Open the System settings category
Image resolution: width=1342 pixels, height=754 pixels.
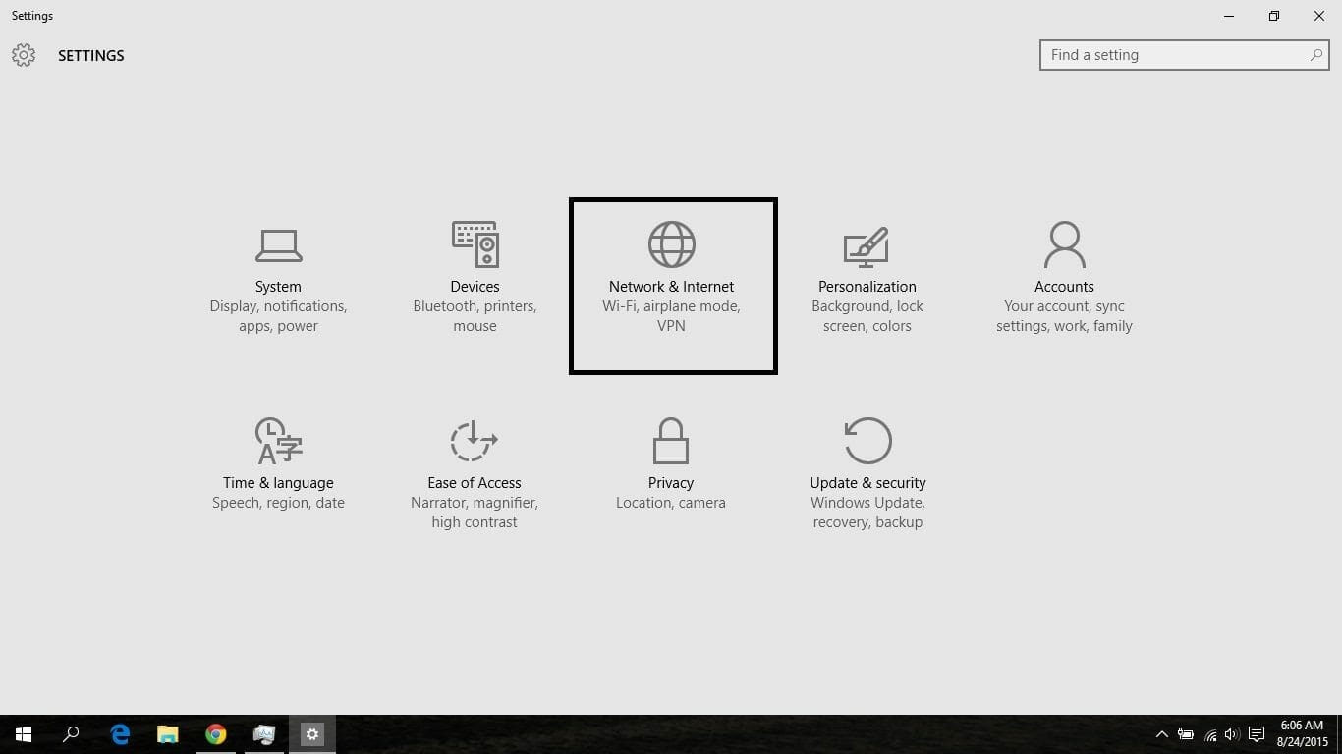point(278,281)
